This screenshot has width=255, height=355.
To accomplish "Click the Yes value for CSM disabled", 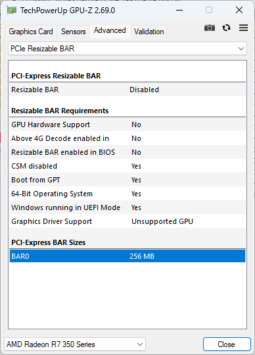I will (136, 166).
